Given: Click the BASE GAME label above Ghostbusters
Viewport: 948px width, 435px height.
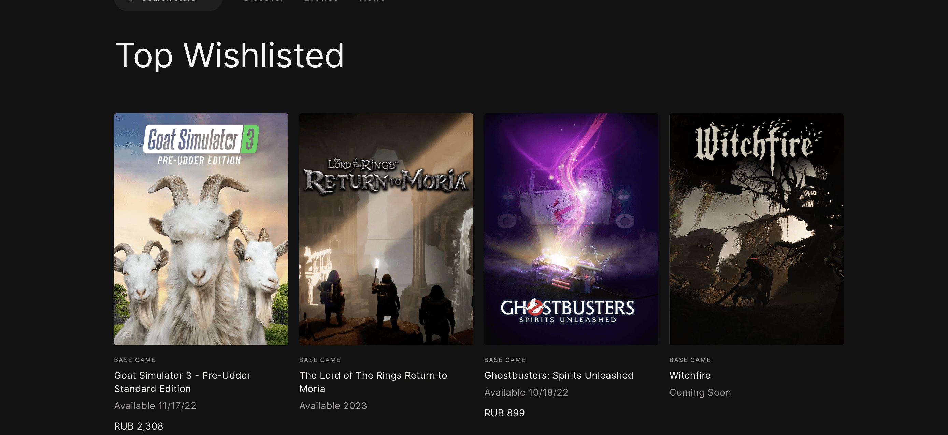Looking at the screenshot, I should (505, 360).
